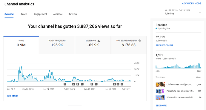The height and width of the screenshot is (110, 206).
Task: Select the Watch time (hours) metric card
Action: [x=57, y=45]
